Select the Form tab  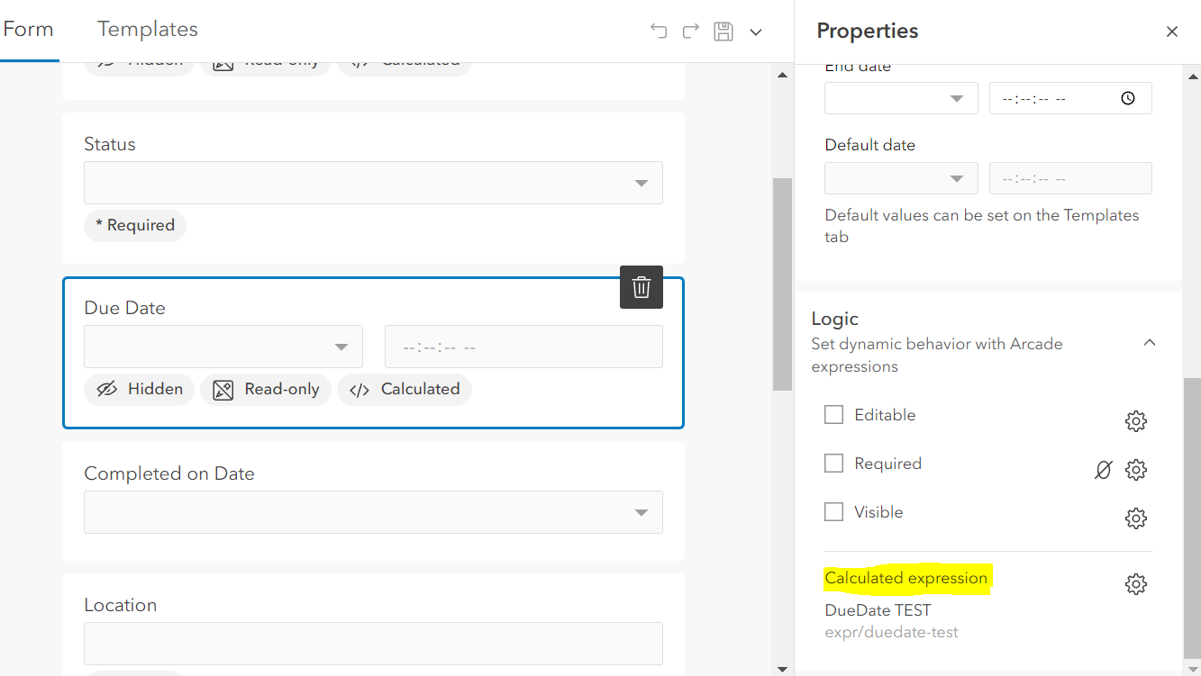tap(28, 29)
